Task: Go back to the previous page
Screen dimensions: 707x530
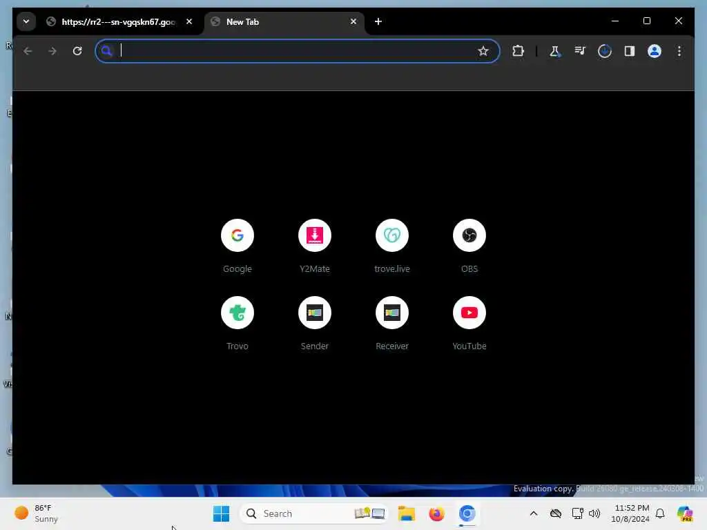Action: coord(28,51)
